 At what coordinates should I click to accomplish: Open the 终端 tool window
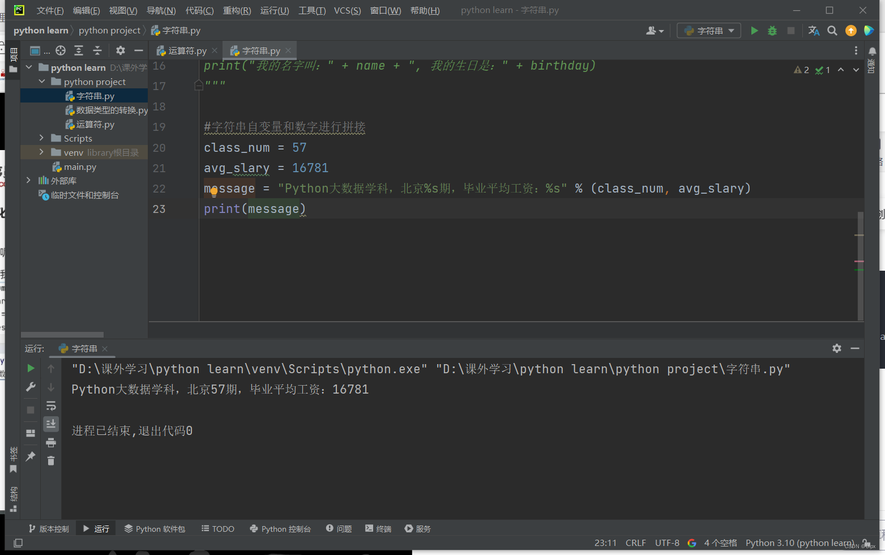(x=378, y=528)
